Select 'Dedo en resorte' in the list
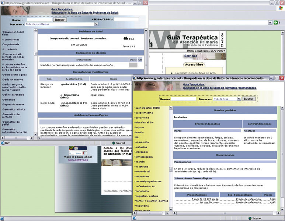This screenshot has height=221, width=285. tap(13, 80)
